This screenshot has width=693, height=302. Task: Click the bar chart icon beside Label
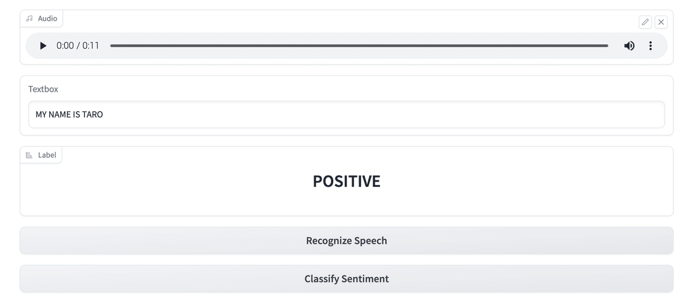tap(29, 155)
